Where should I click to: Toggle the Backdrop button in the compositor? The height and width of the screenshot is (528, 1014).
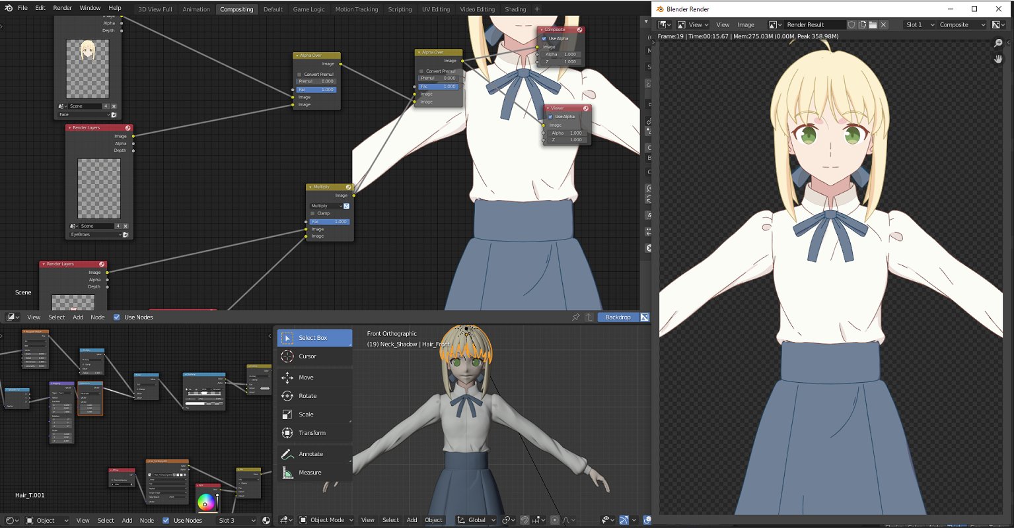618,317
